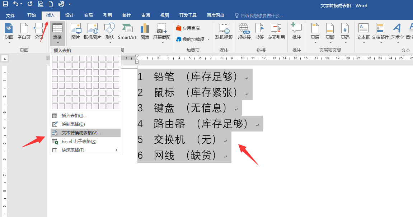Image resolution: width=413 pixels, height=217 pixels.
Task: Click the text line '4 路由器 （库存足够）'
Action: coord(200,124)
